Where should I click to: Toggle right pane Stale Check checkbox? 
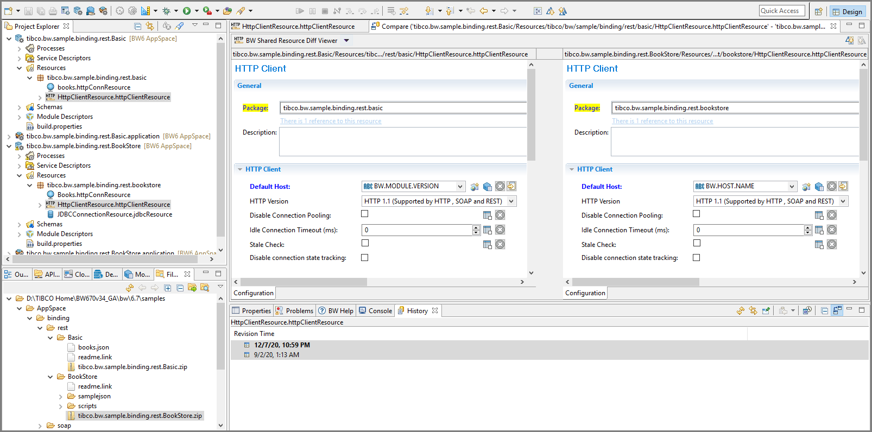tap(697, 243)
